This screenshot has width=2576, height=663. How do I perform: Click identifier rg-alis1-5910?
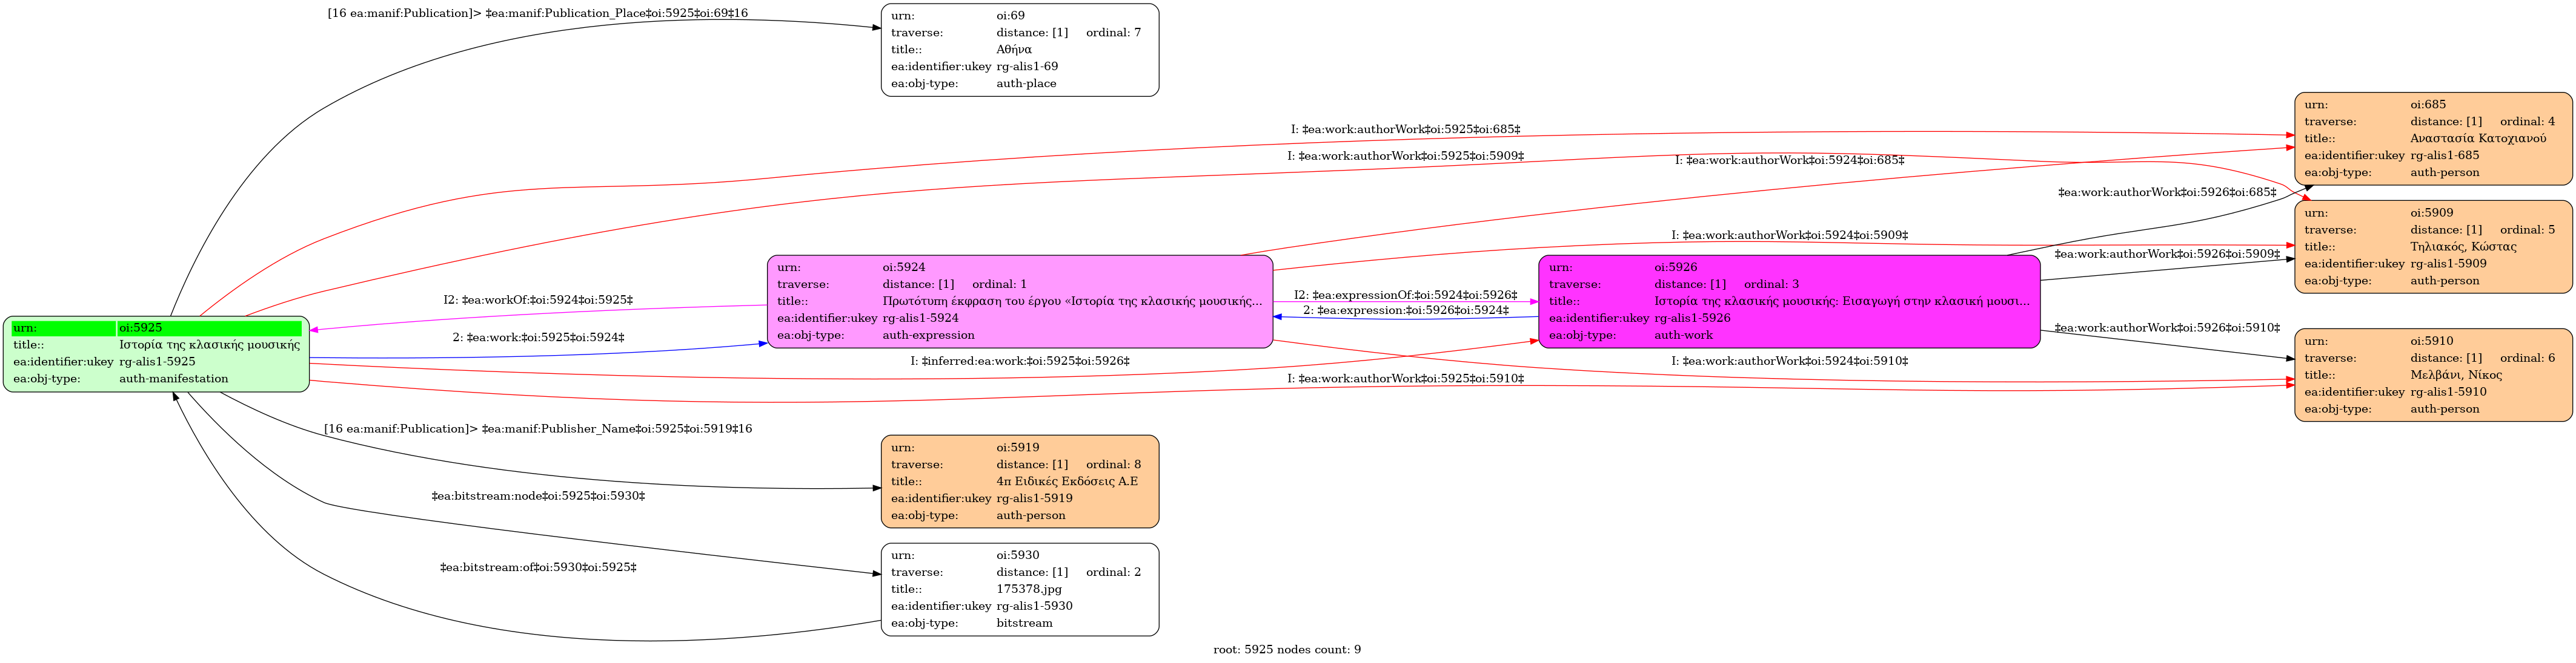[x=2448, y=393]
